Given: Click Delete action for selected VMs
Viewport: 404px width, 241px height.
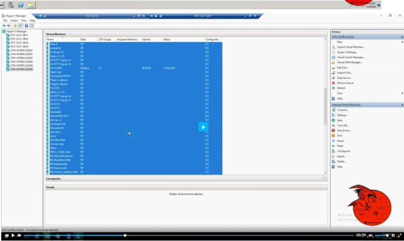Looking at the screenshot, I should coord(342,162).
